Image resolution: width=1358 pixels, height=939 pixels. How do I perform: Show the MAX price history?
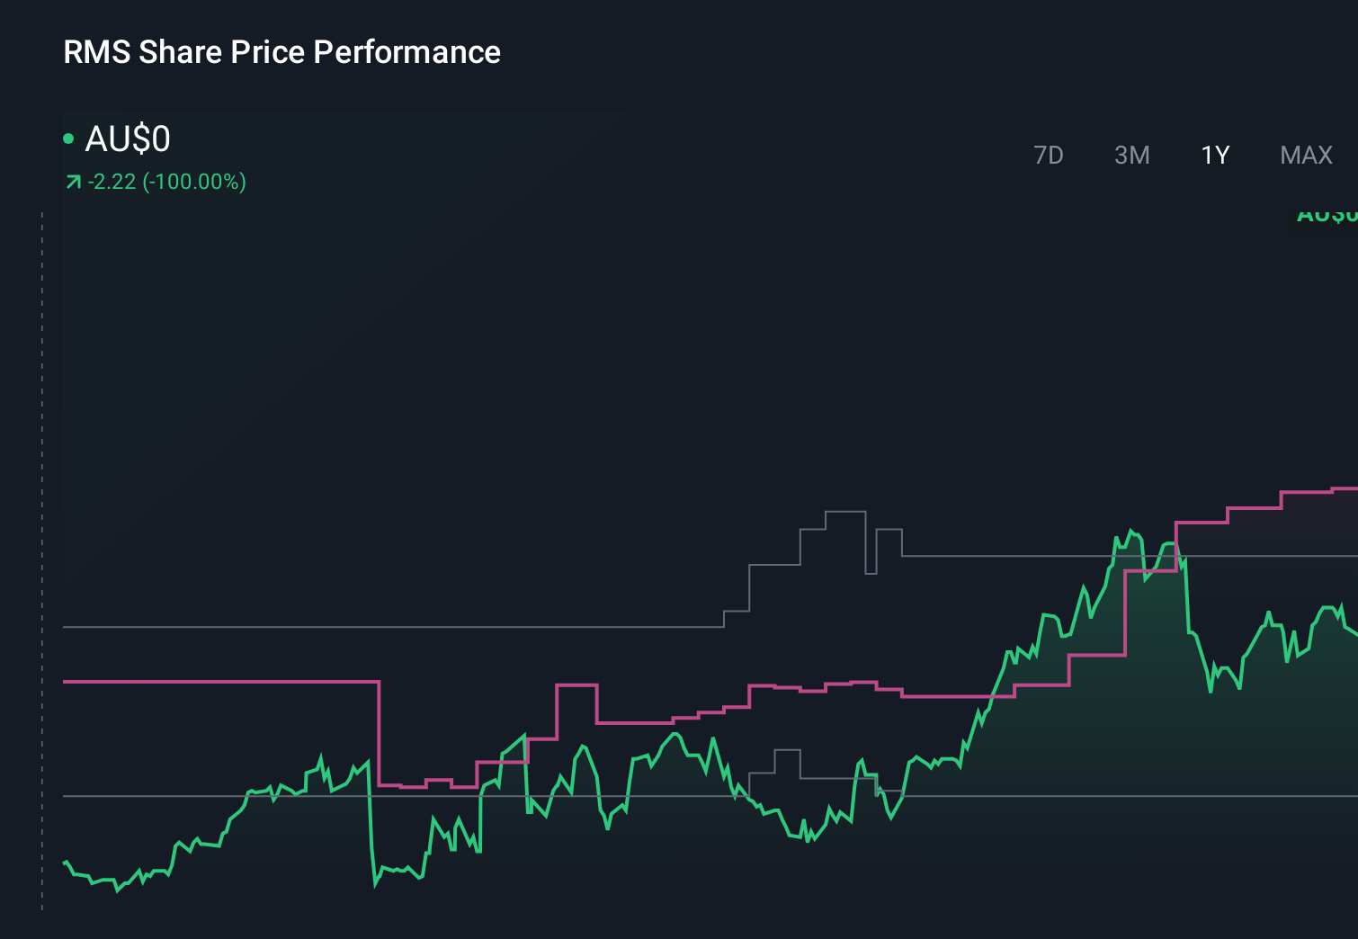point(1306,156)
